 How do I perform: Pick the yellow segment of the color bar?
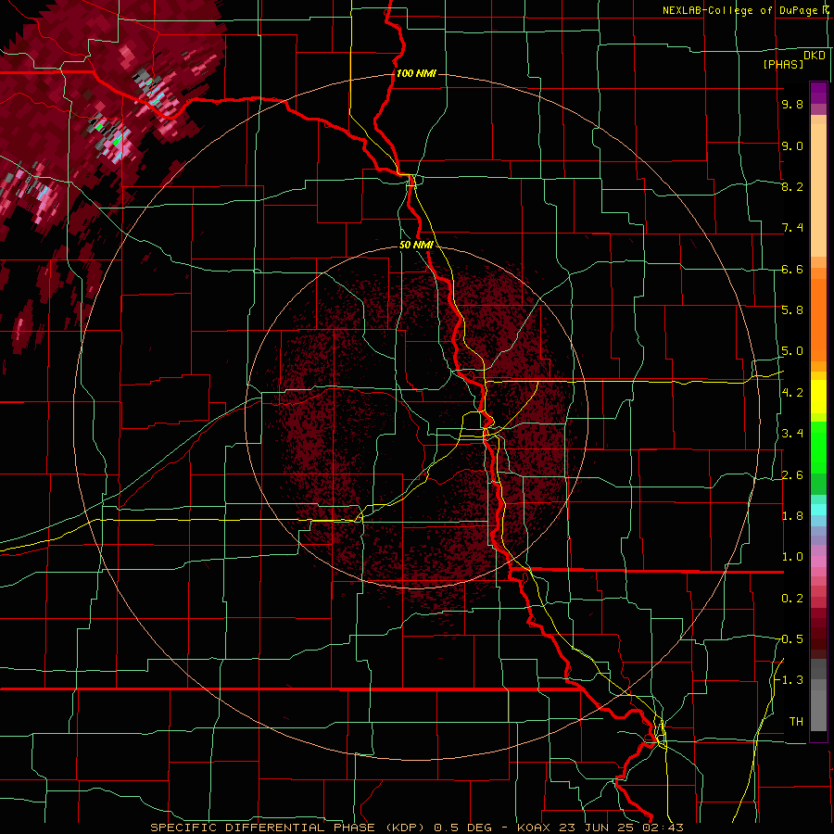tap(818, 397)
